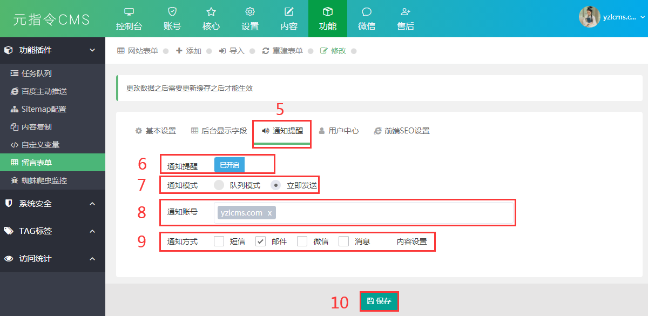Click the code icon beside 自定义变量

[x=15, y=145]
